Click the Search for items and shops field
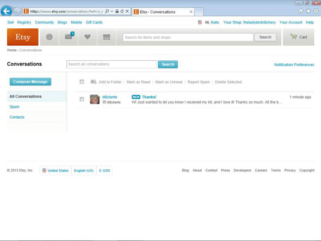321x241 pixels. click(188, 37)
